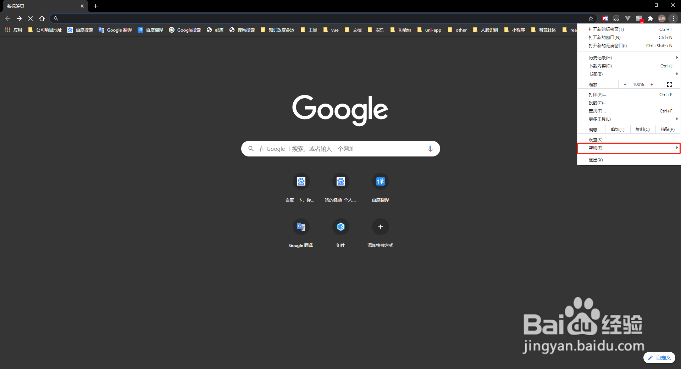
Task: Expand the 小程序 bookmark folder
Action: tap(514, 30)
